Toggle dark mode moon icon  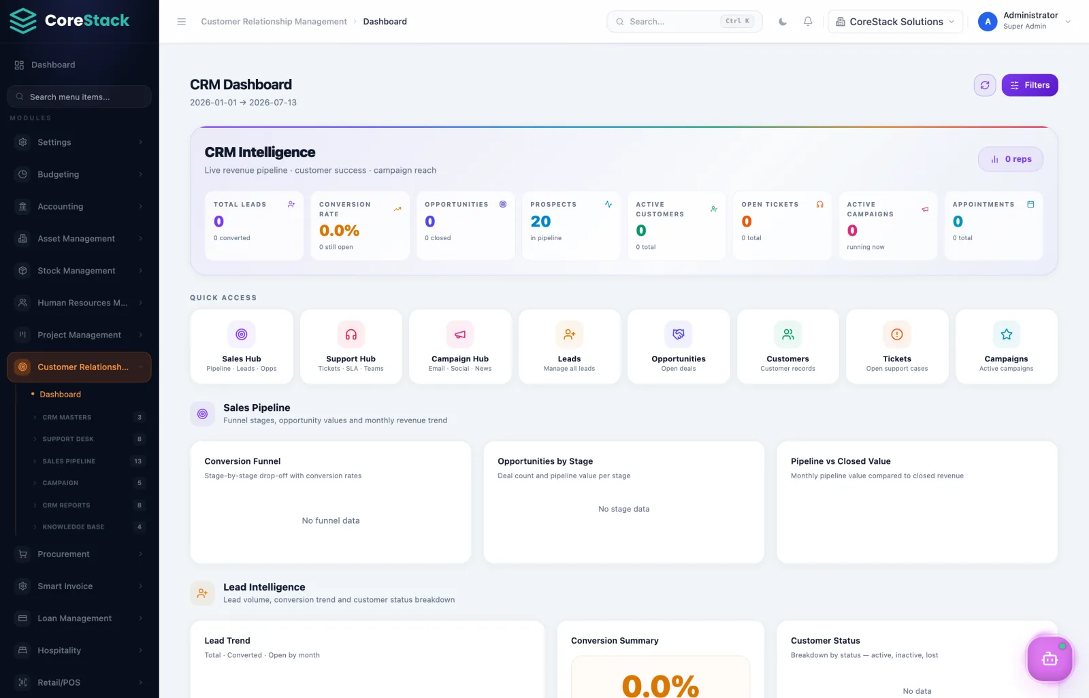click(x=783, y=22)
